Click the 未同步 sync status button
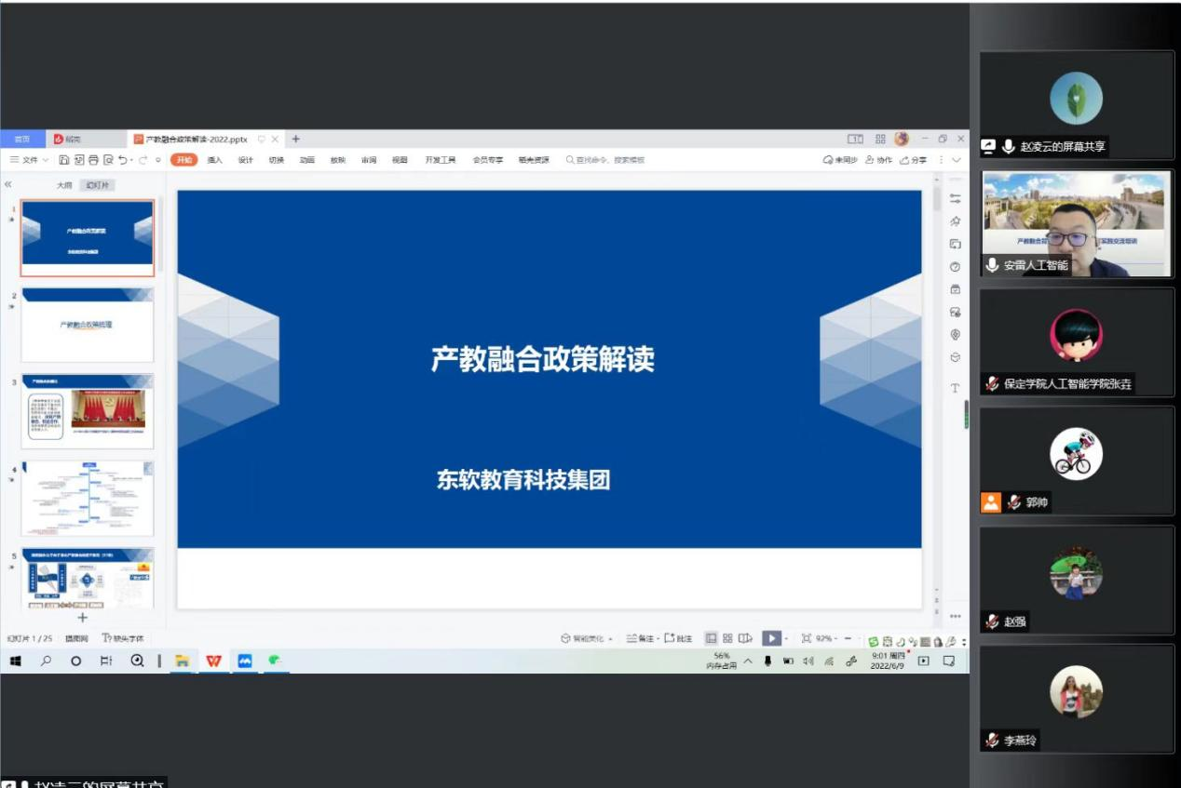 (x=840, y=160)
